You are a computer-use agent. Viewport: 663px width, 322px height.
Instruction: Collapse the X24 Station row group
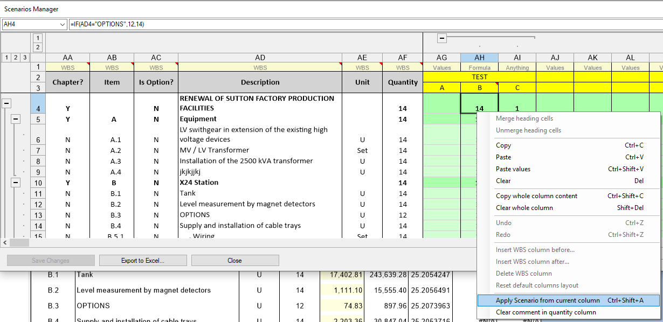(16, 183)
